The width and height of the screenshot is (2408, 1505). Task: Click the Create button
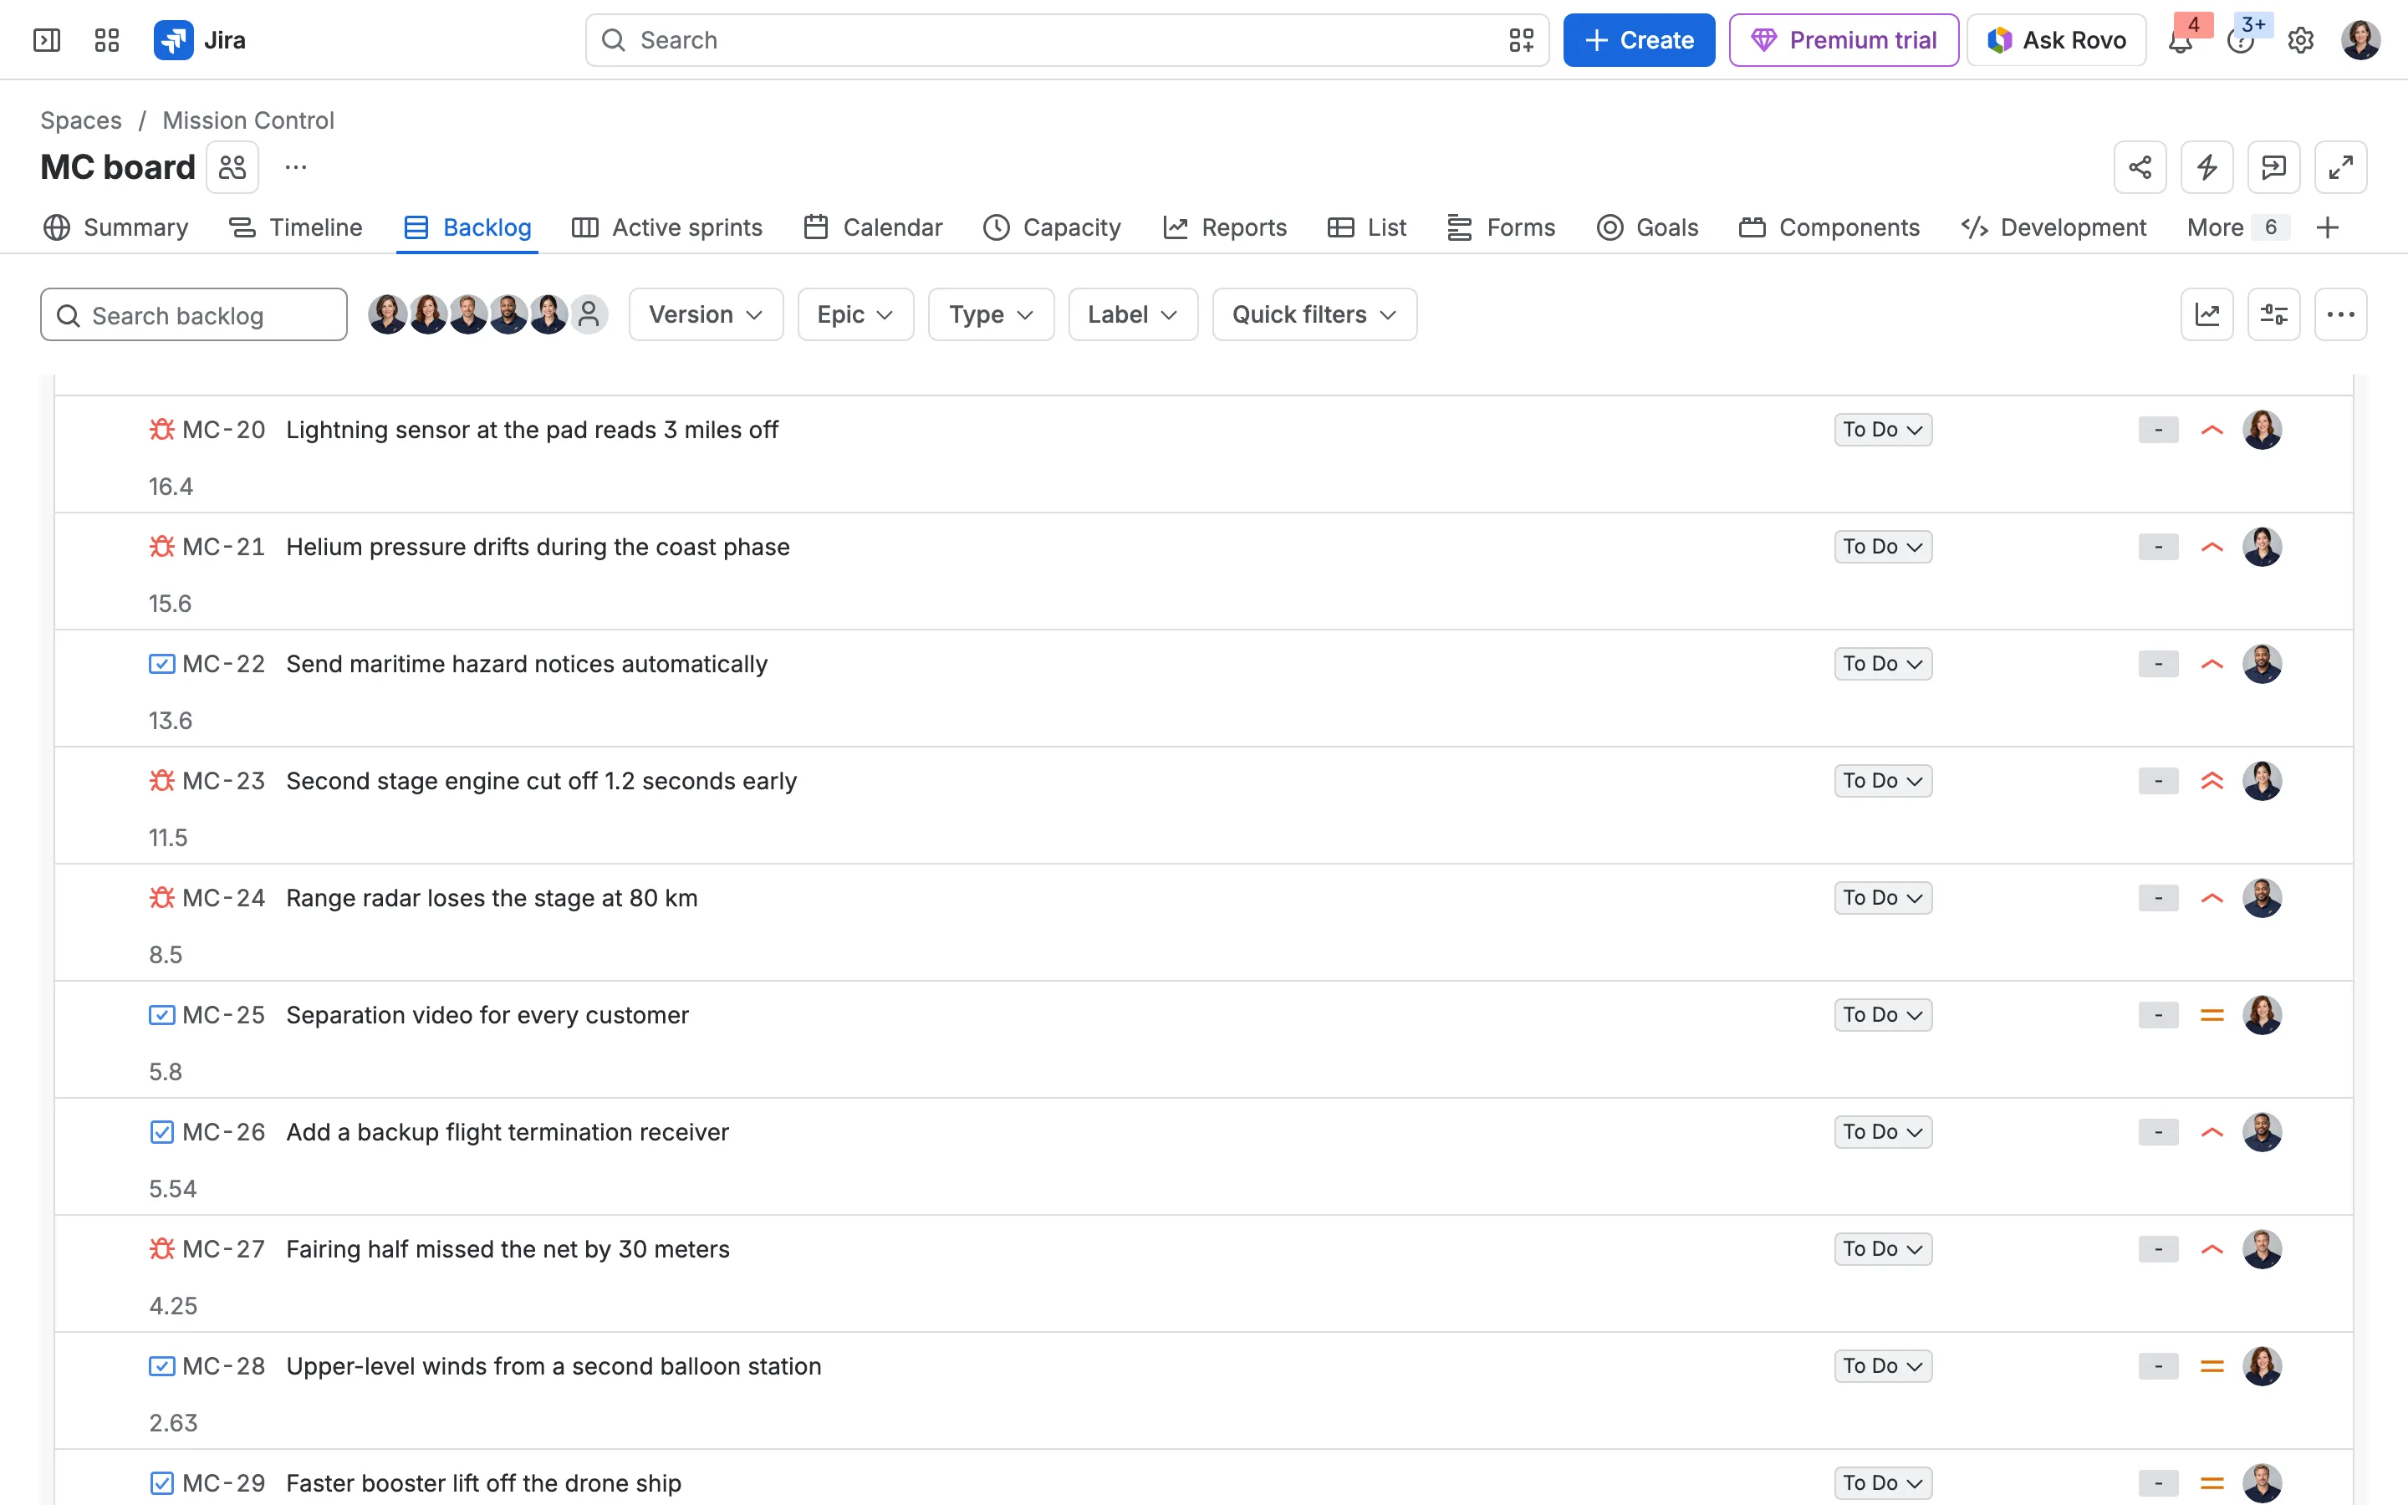[1639, 40]
